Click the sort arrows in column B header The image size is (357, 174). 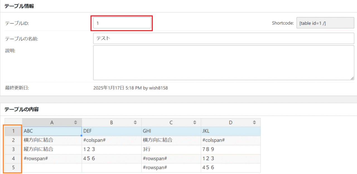tap(135, 122)
